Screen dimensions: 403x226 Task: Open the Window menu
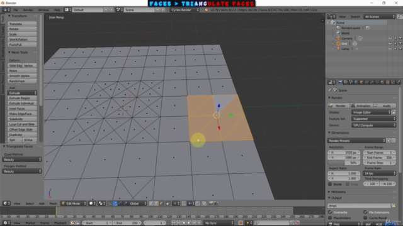tap(43, 10)
